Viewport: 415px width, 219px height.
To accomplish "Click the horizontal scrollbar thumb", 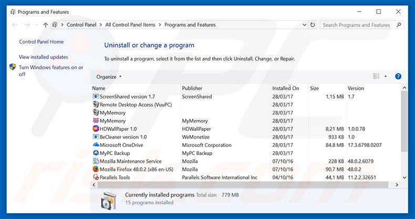I will tap(243, 185).
